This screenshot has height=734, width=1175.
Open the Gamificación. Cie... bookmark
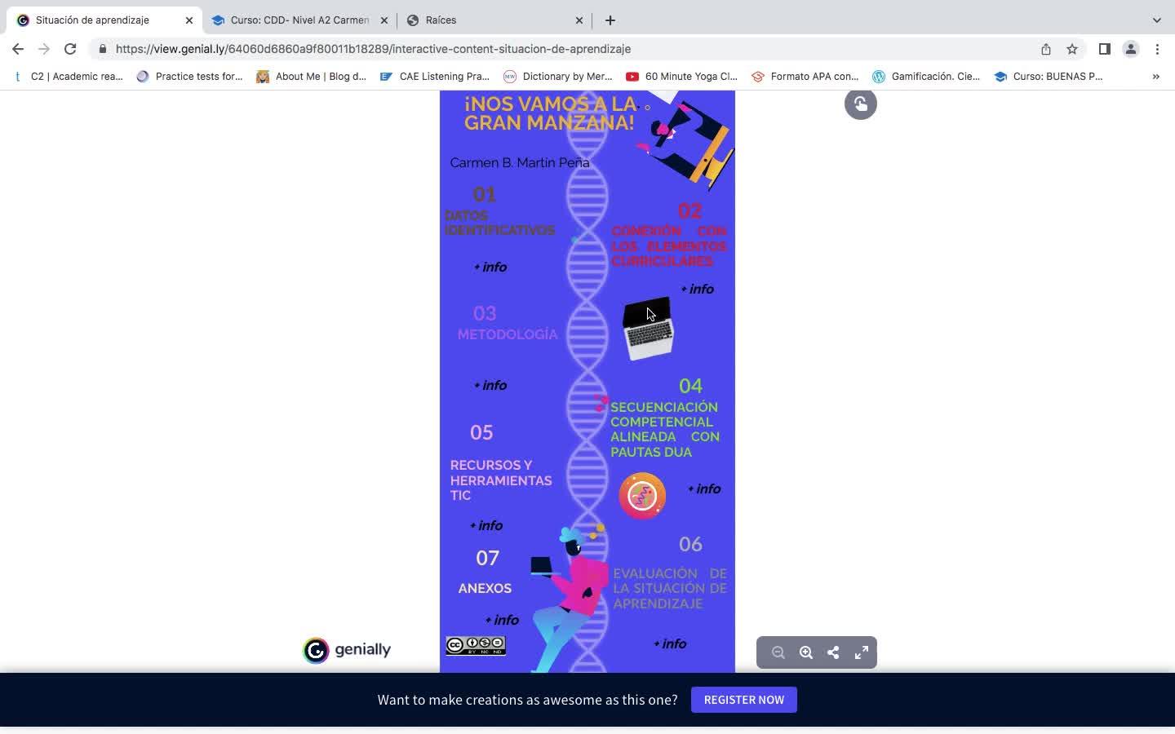926,77
